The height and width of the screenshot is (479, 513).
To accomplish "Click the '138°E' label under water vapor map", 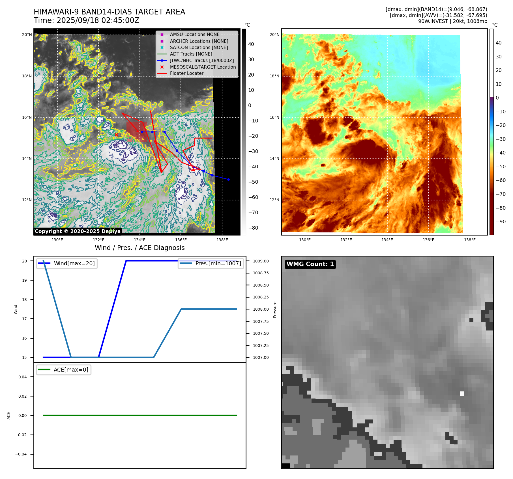I will [470, 240].
